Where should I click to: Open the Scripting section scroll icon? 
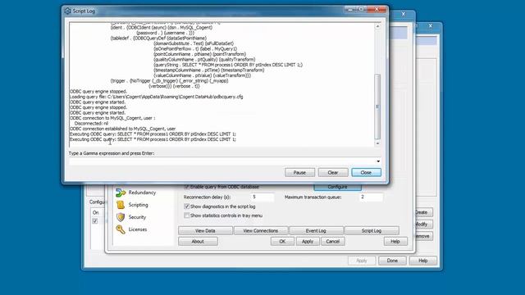click(121, 205)
